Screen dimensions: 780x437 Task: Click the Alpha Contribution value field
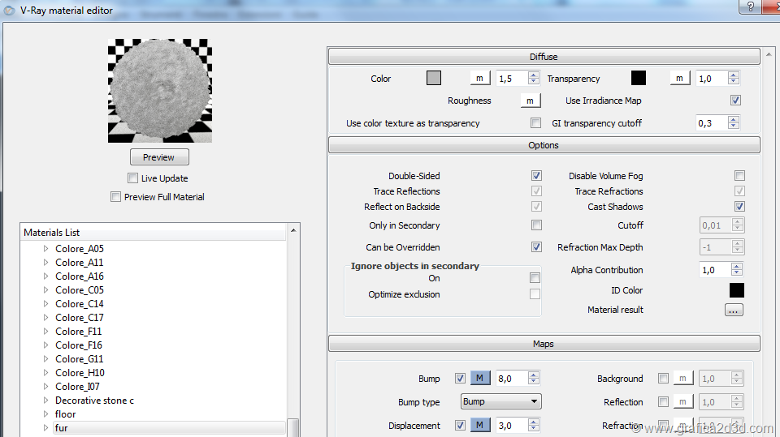[713, 270]
